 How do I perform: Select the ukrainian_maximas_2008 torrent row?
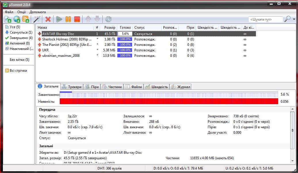point(146,56)
